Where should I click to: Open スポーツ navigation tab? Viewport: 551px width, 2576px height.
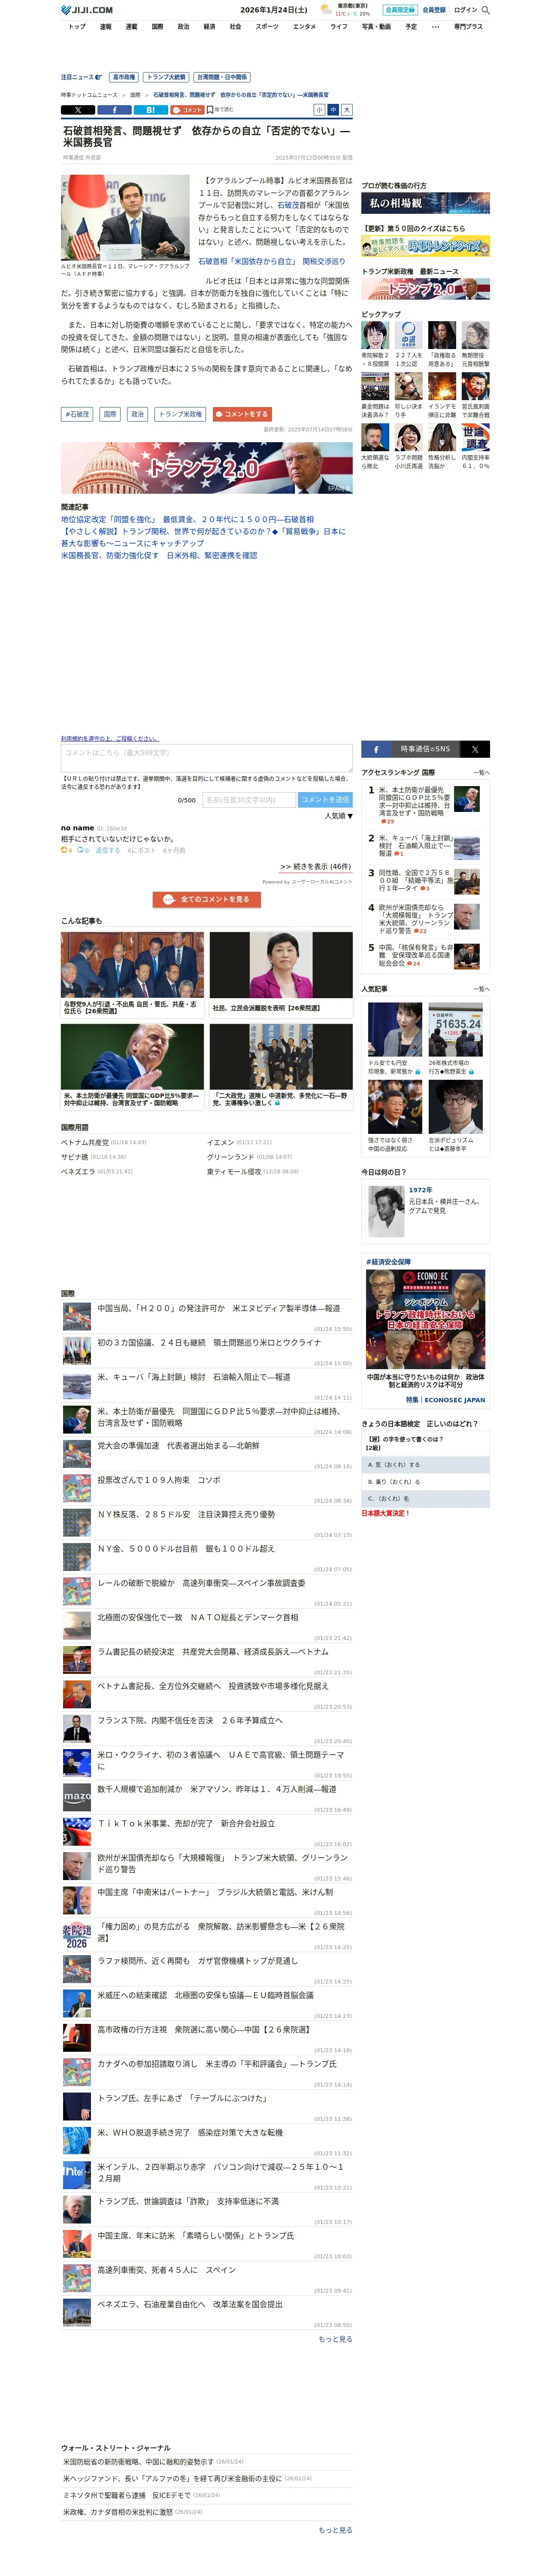click(x=267, y=27)
